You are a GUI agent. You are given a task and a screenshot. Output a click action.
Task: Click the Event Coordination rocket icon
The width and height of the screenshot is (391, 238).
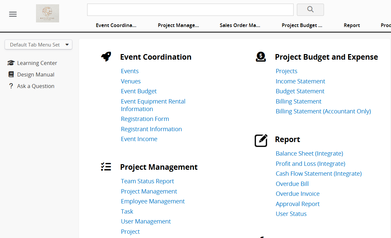tap(106, 57)
